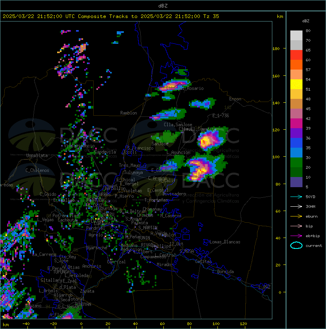This screenshot has width=326, height=329.
Task: Select the 'Tres_Mayo' place label
Action: click(x=129, y=165)
